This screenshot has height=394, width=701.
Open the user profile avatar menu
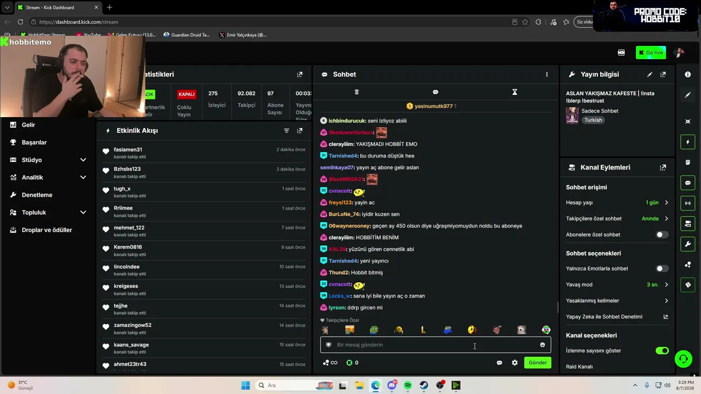point(679,53)
